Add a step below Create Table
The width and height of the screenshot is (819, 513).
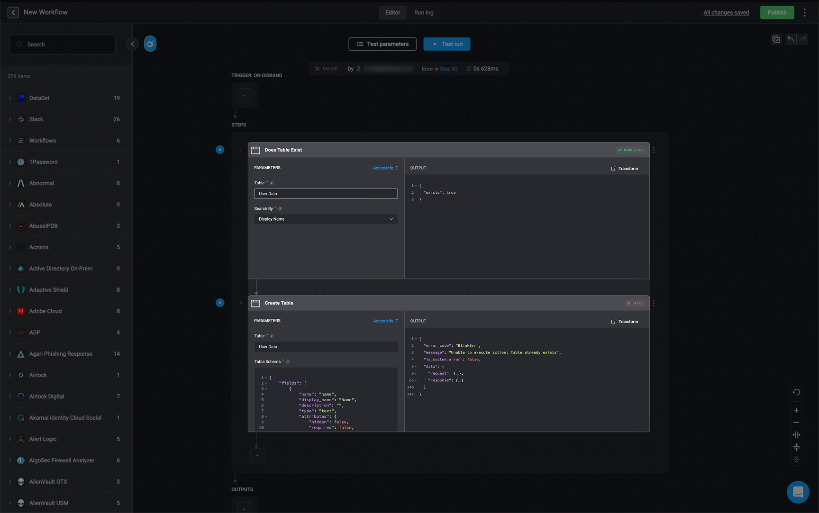click(257, 455)
